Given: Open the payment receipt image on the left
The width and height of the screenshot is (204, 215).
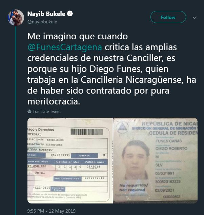Looking at the screenshot, I should point(70,160).
